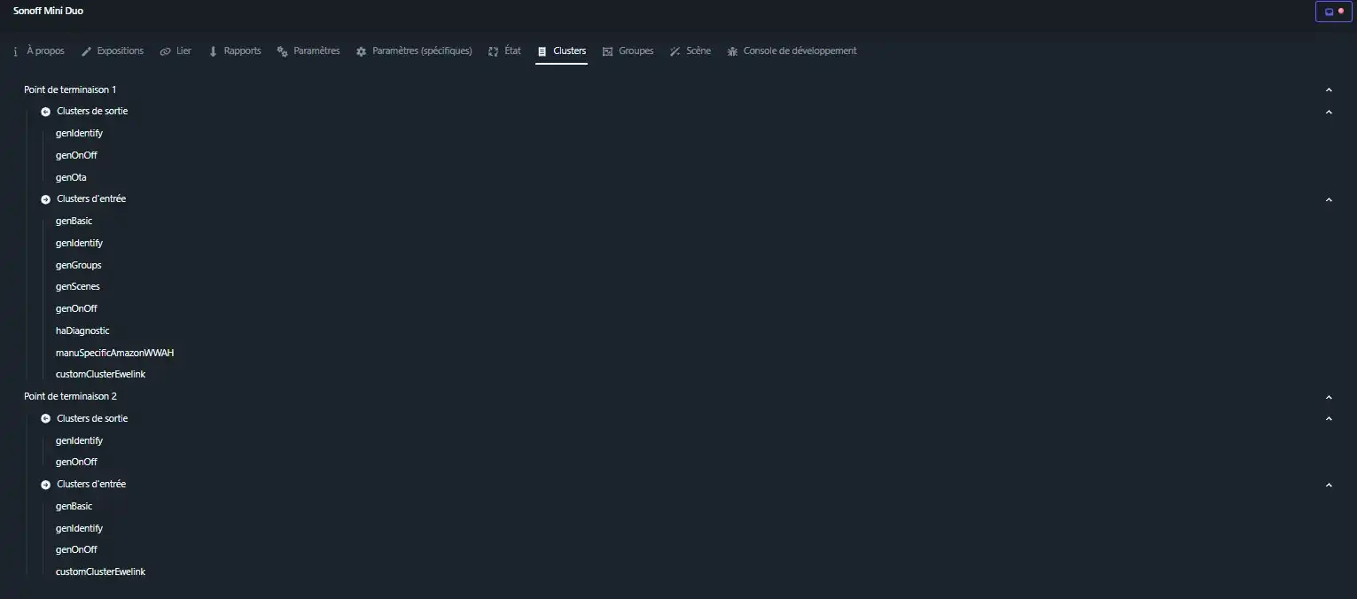Click the device status button at top right
Image resolution: width=1357 pixels, height=599 pixels.
1333,12
